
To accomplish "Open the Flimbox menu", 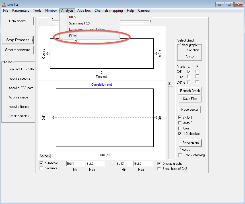I will click(51, 11).
